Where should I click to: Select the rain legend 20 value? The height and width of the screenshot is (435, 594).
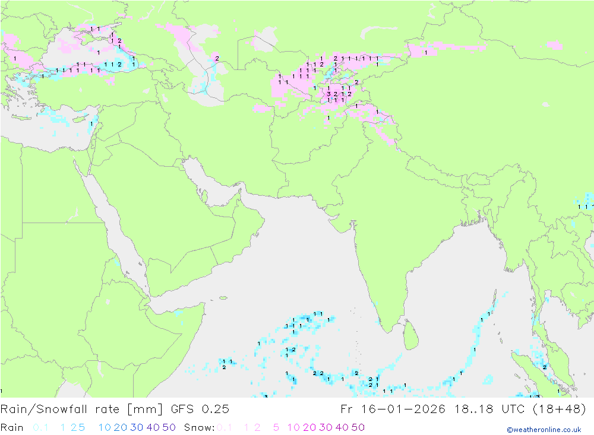(x=121, y=427)
